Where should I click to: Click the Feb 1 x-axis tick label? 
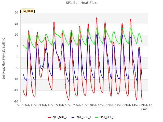point(20,105)
